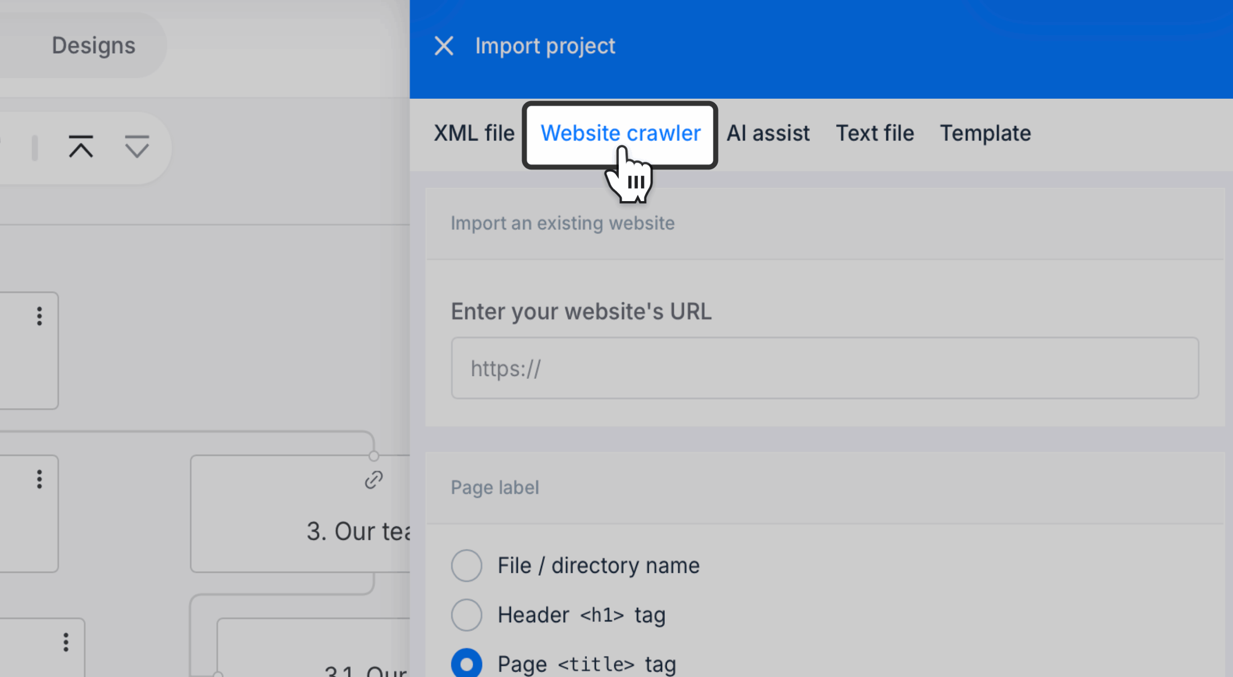Click the website URL input field
Image resolution: width=1233 pixels, height=677 pixels.
coord(825,368)
